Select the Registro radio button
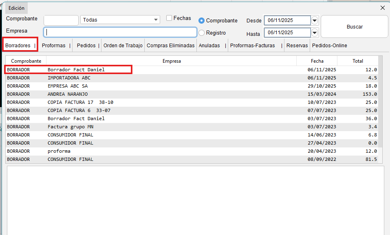Screen dimensions: 390x235 pyautogui.click(x=201, y=33)
